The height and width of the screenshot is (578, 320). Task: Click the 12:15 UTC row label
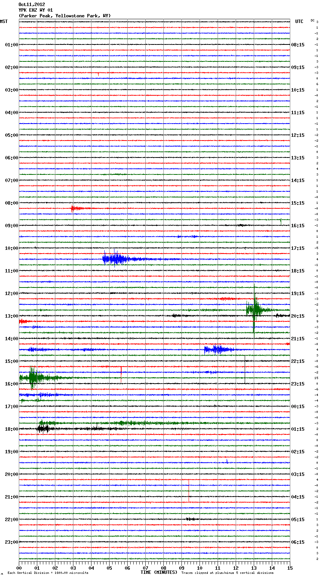(298, 135)
